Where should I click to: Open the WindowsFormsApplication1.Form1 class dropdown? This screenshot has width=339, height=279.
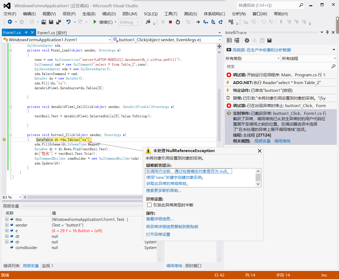click(109, 40)
